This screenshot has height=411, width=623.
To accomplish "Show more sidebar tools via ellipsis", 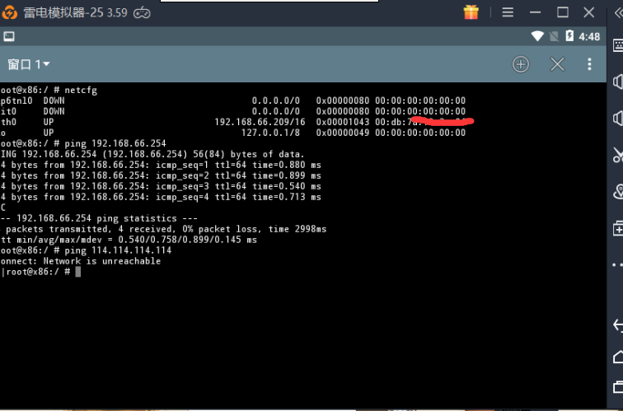I will [617, 264].
